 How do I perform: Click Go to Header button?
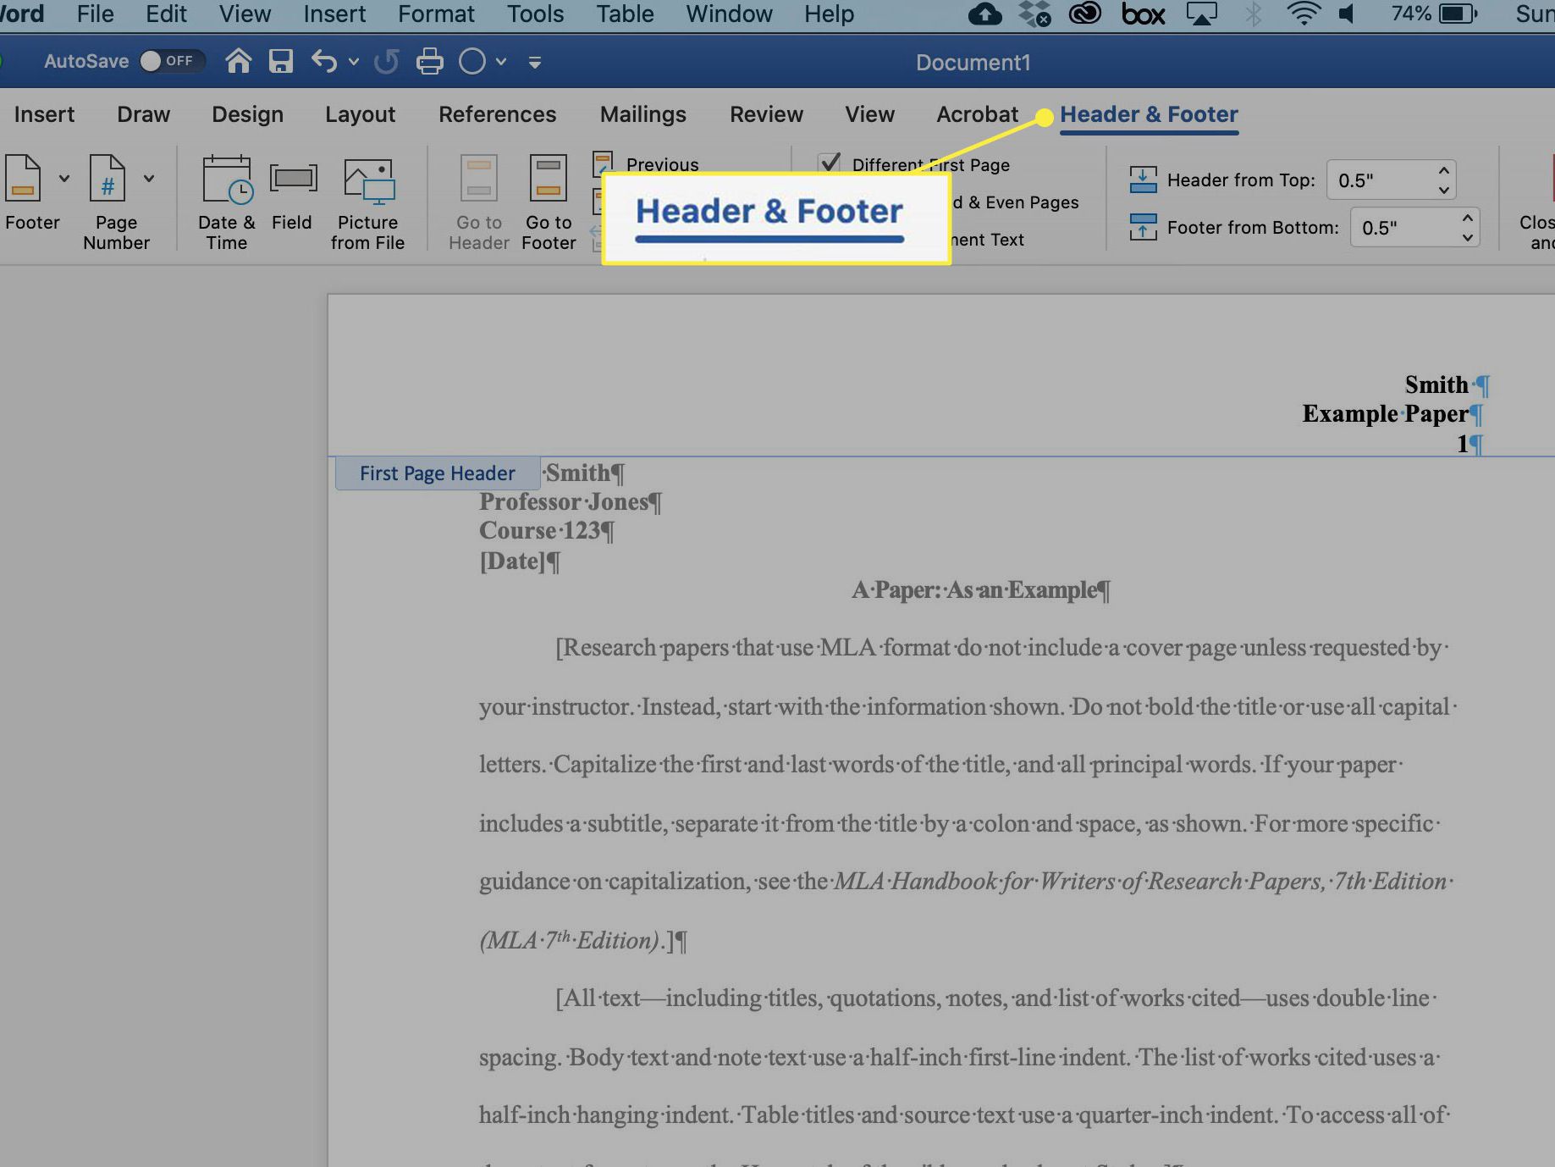[479, 203]
